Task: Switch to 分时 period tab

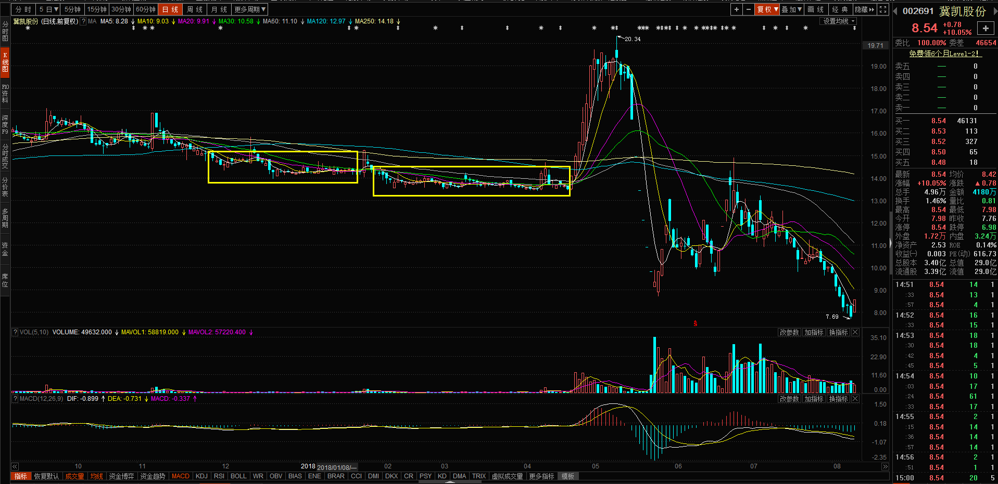Action: point(23,9)
